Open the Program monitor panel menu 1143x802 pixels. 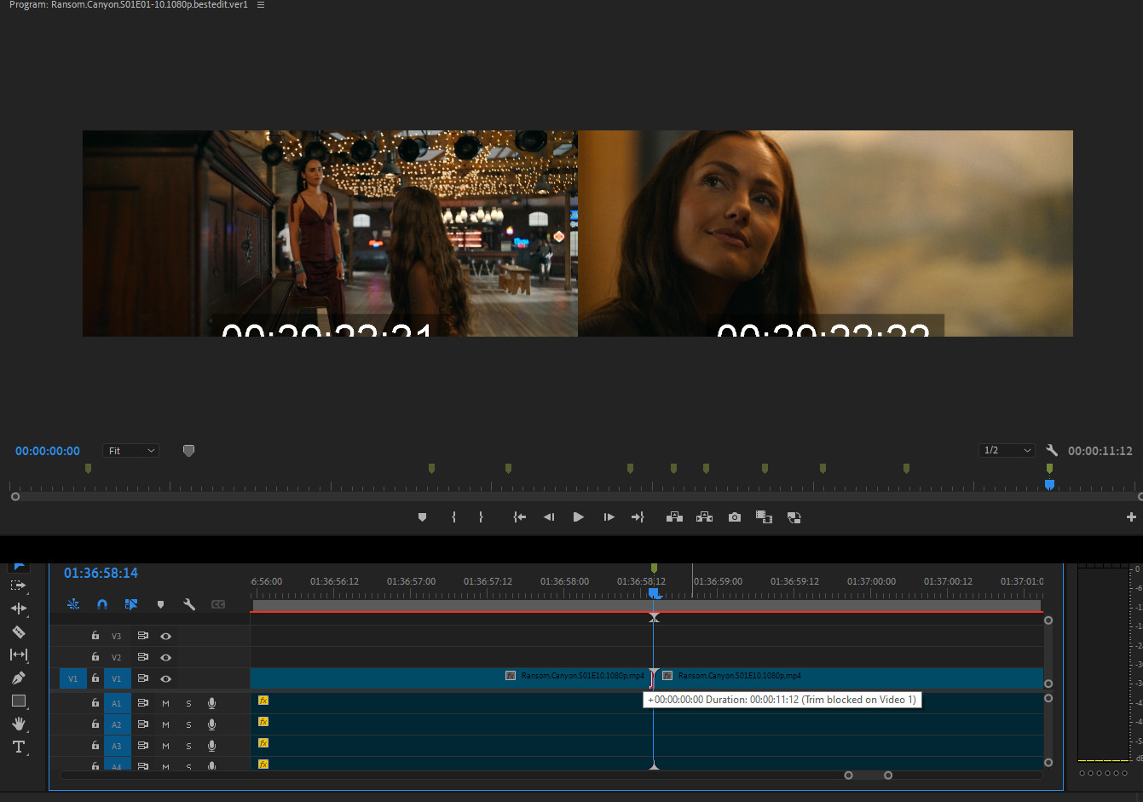click(x=261, y=5)
